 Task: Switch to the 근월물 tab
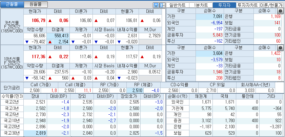coord(12,4)
